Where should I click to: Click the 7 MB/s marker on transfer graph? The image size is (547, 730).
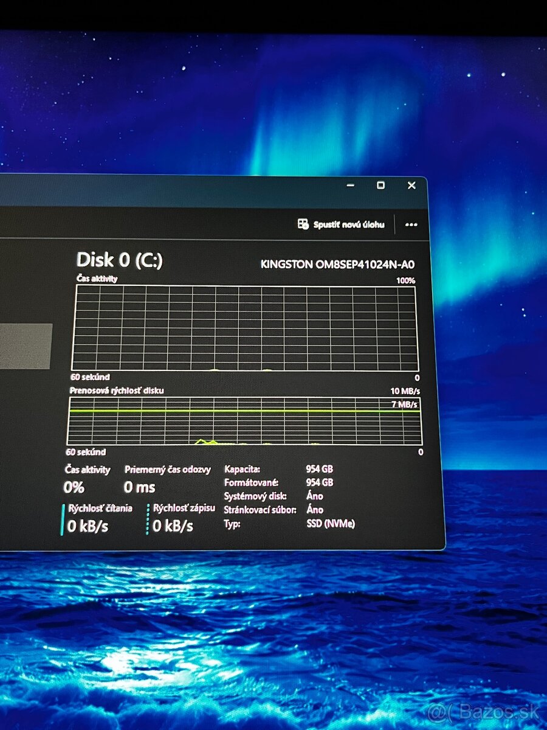pos(405,404)
